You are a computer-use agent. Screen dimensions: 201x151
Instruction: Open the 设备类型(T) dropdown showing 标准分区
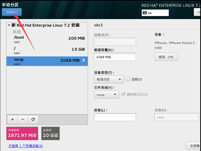coord(109,80)
